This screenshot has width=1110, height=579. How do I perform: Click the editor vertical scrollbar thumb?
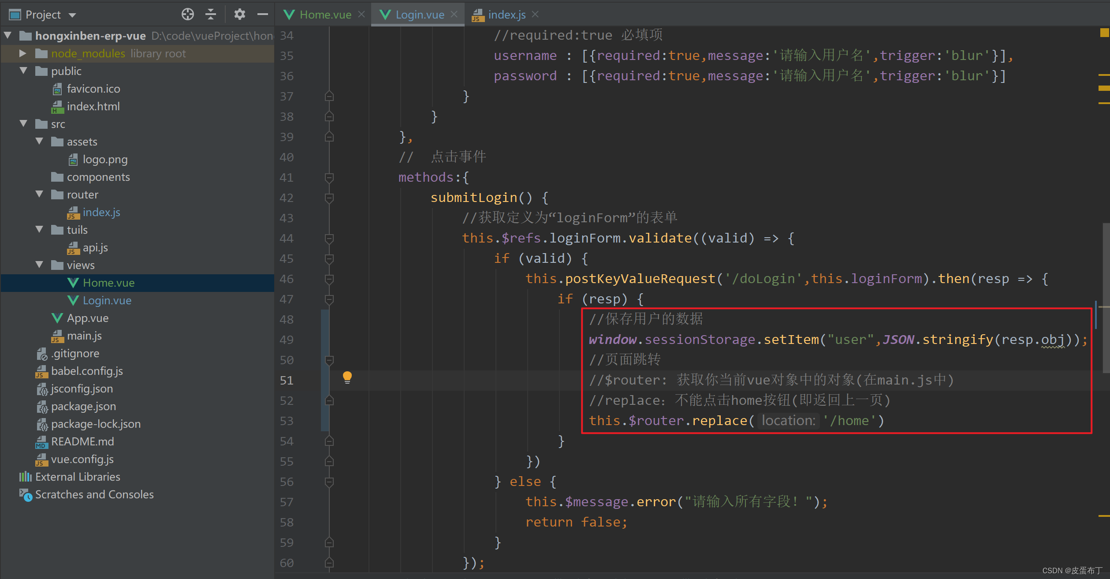1106,299
